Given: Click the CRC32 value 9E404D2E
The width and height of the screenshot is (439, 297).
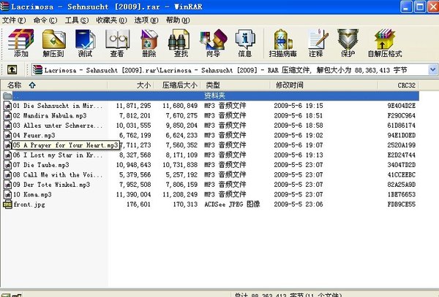Looking at the screenshot, I should coord(401,106).
